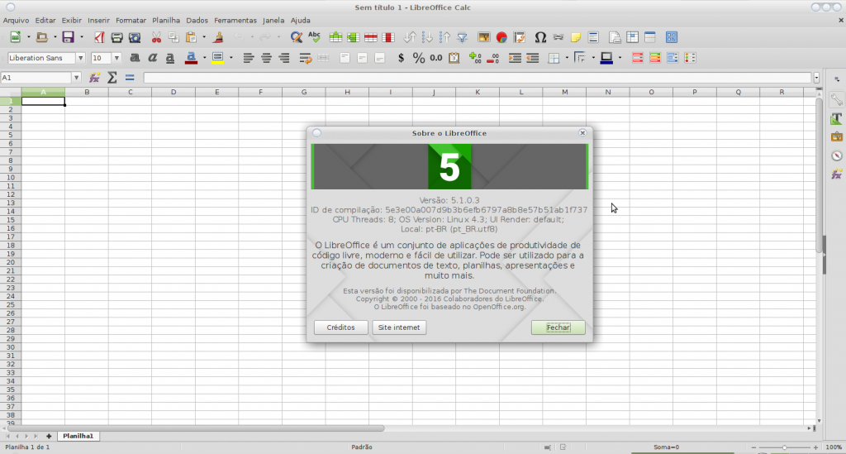846x454 pixels.
Task: Toggle bold formatting
Action: tap(135, 58)
